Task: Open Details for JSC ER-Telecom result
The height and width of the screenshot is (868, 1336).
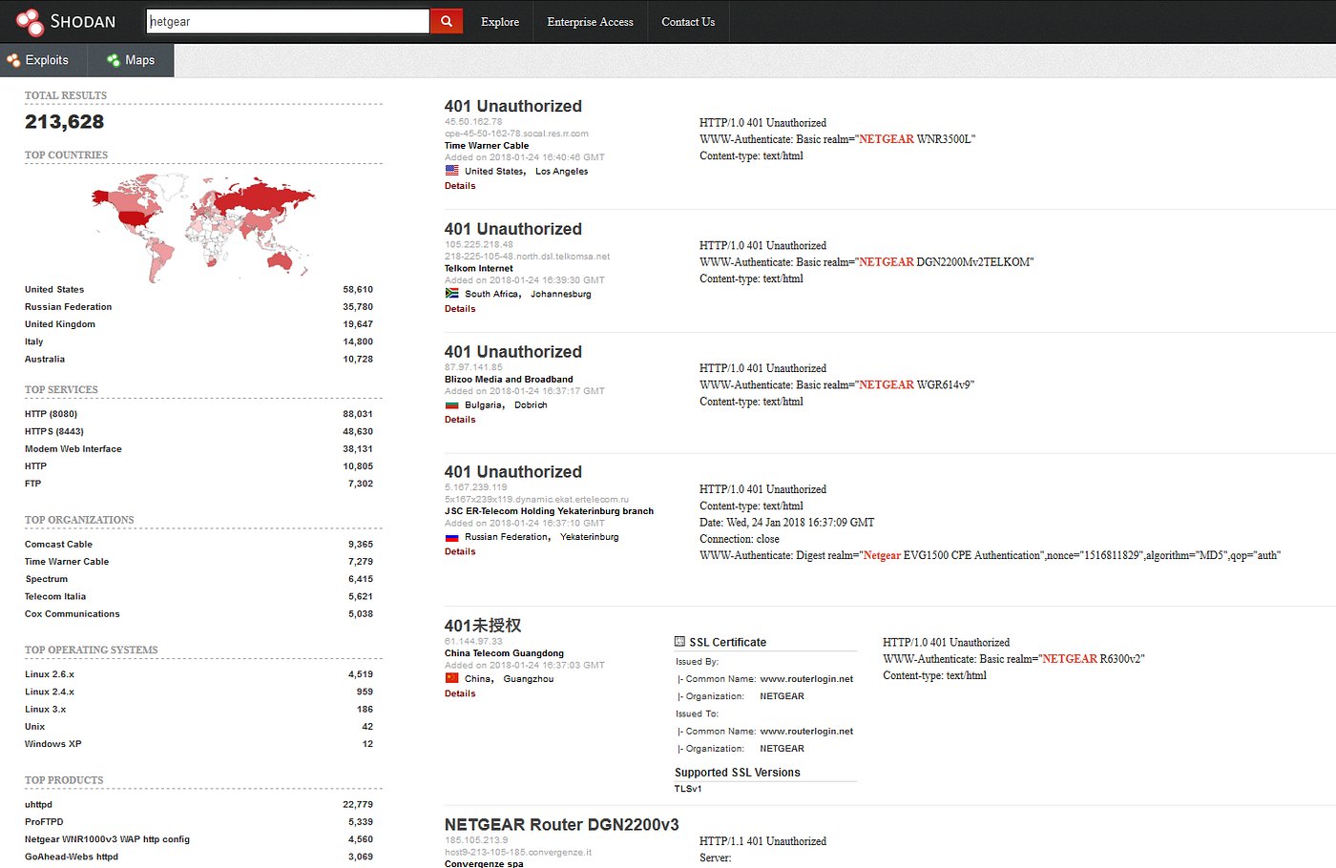Action: click(460, 551)
